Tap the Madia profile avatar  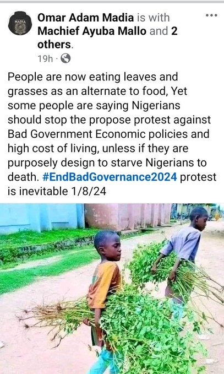tap(20, 23)
